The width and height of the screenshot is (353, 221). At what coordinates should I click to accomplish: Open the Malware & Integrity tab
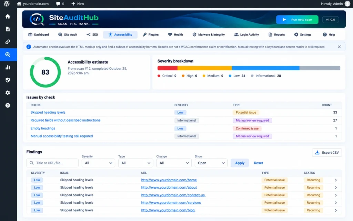[x=209, y=35]
